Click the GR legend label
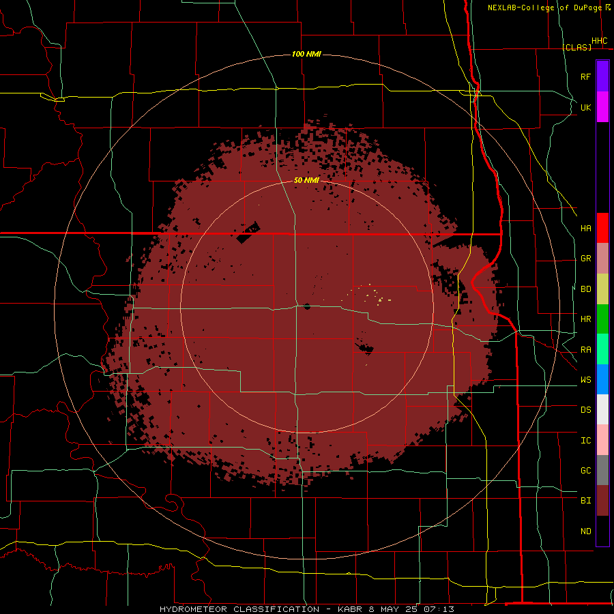Viewport: 614px width, 614px height. tap(585, 259)
